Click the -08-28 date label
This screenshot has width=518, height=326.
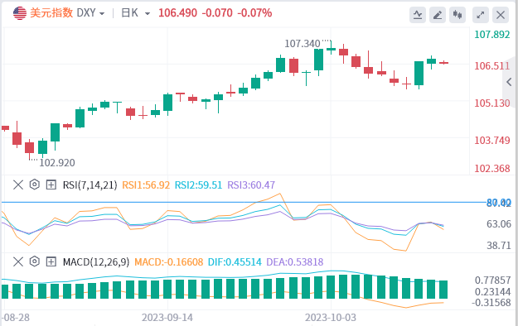point(16,318)
